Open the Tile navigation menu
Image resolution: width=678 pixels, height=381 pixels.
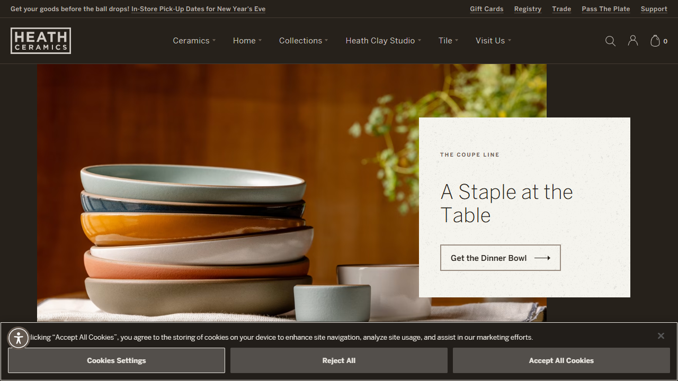(x=448, y=41)
